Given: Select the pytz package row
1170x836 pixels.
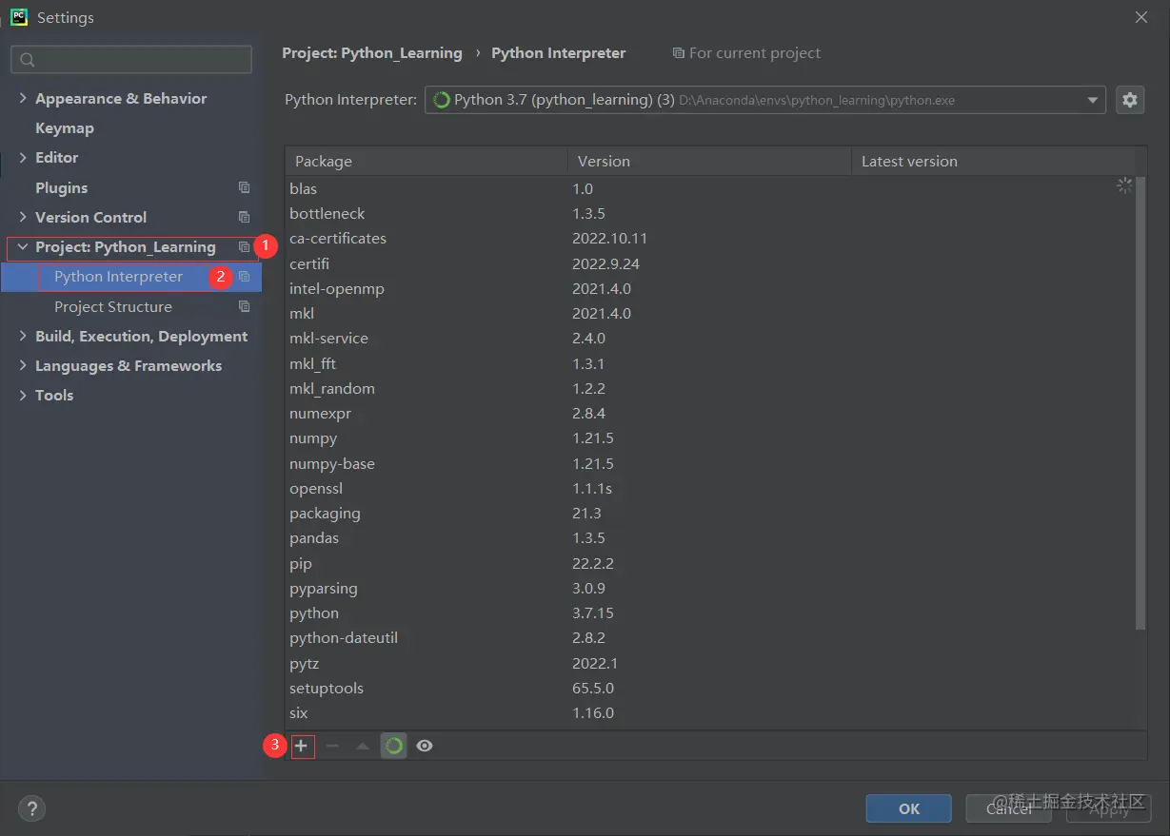Looking at the screenshot, I should pyautogui.click(x=710, y=663).
